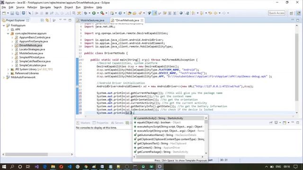Click the Last Edit Location arrow icon
This screenshot has height=170, width=303.
pyautogui.click(x=210, y=13)
